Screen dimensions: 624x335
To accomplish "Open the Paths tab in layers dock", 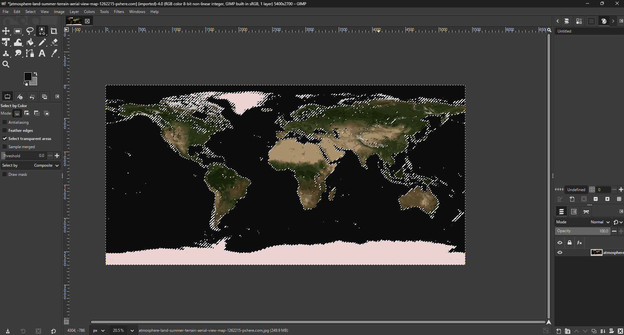I will (586, 212).
